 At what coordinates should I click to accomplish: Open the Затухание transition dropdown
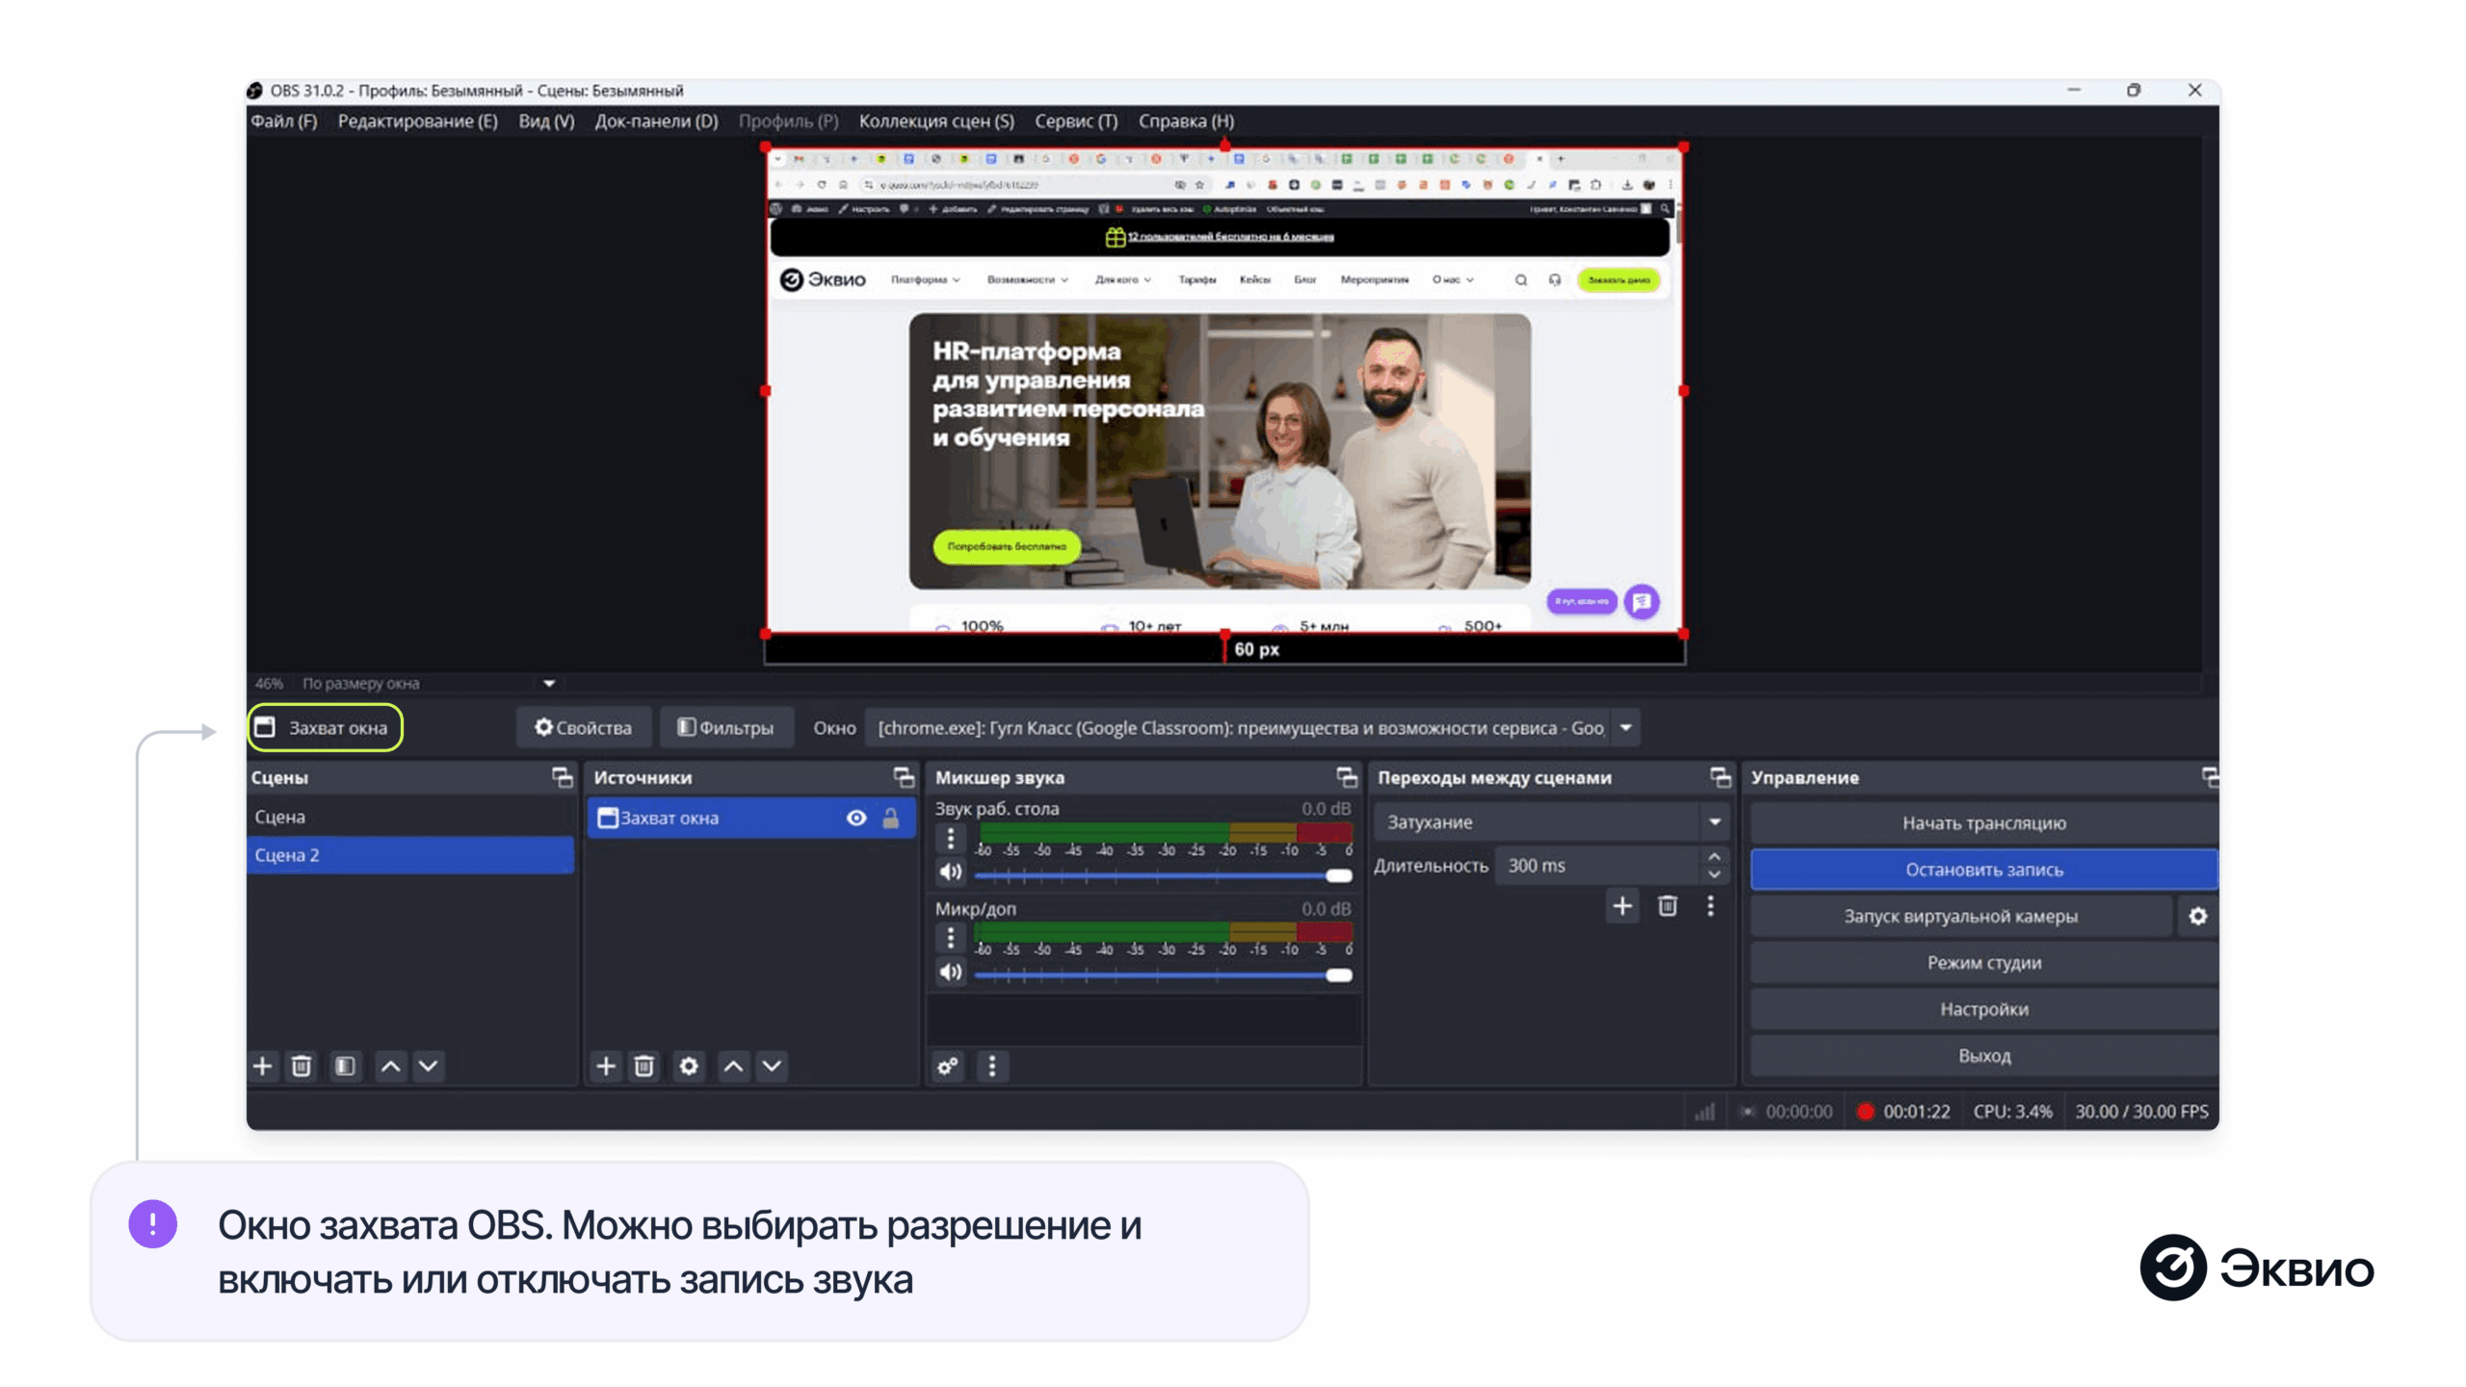click(1715, 822)
